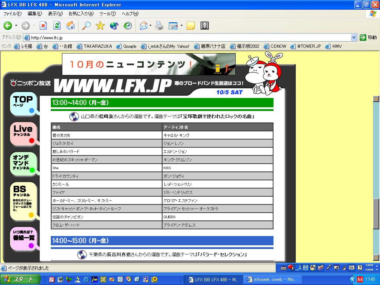Click the keyboard icon in language bar

[283, 268]
